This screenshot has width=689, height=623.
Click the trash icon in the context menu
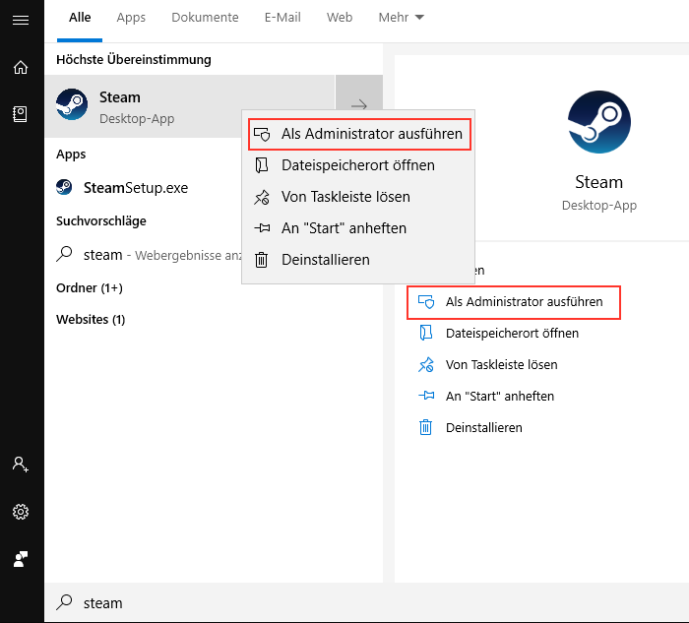coord(262,260)
